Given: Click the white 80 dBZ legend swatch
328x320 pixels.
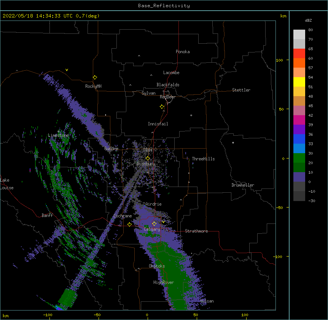Looking at the screenshot, I should [299, 35].
